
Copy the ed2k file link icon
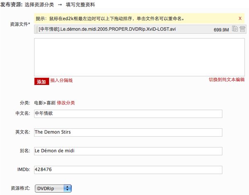(235, 29)
